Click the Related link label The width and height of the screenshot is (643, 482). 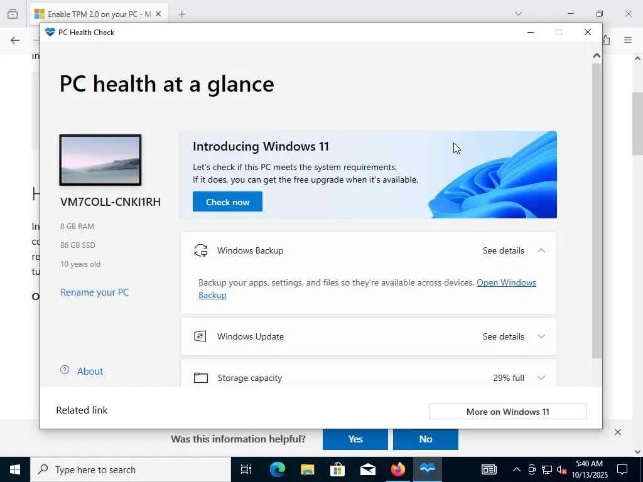[x=82, y=410]
